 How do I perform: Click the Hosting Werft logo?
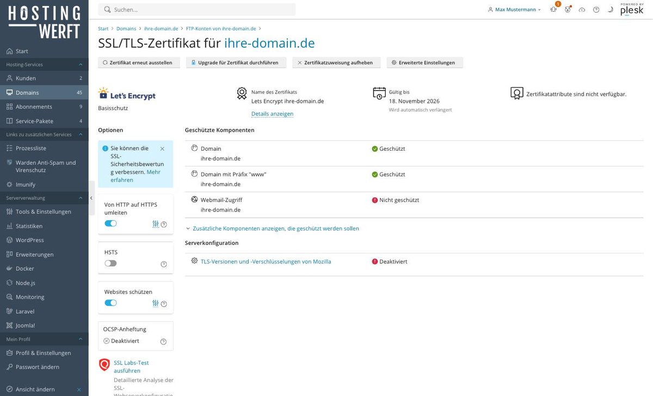tap(44, 22)
